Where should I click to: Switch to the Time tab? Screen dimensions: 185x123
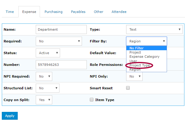pyautogui.click(x=10, y=12)
